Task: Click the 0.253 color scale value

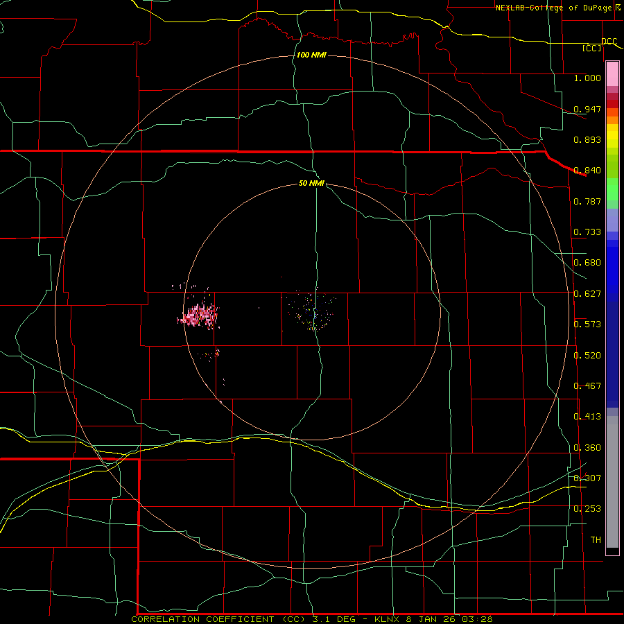Action: click(x=587, y=509)
